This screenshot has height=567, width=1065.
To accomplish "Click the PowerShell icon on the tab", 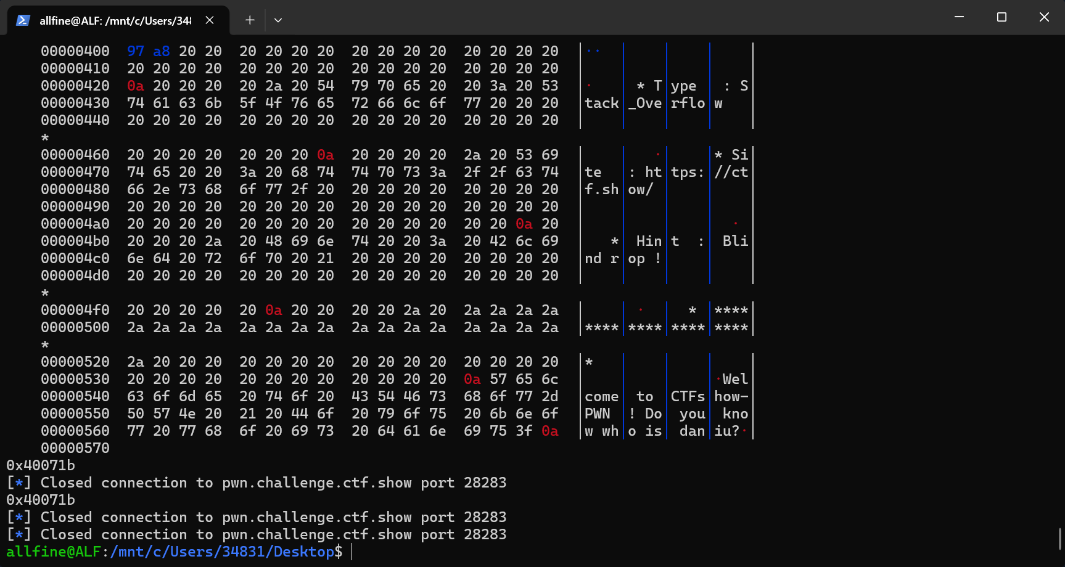I will [23, 20].
